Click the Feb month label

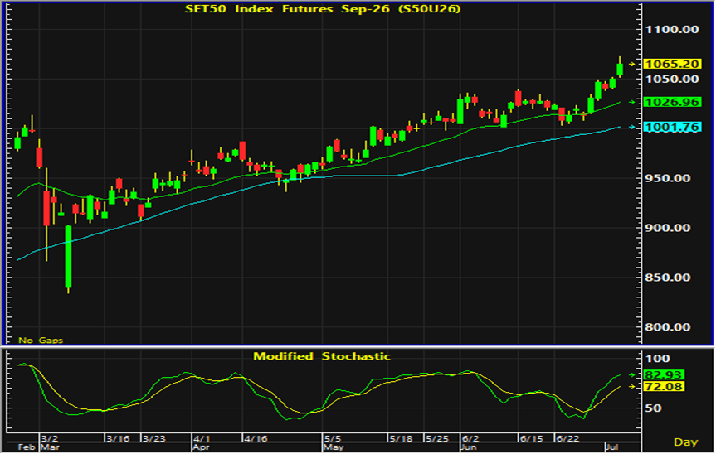pyautogui.click(x=27, y=447)
